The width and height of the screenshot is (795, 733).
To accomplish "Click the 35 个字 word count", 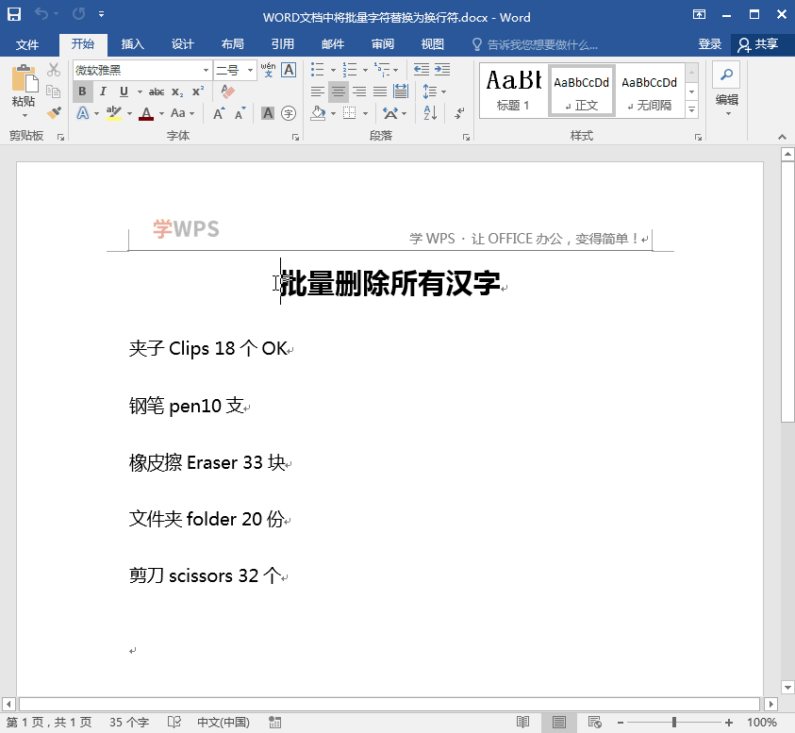I will [129, 722].
